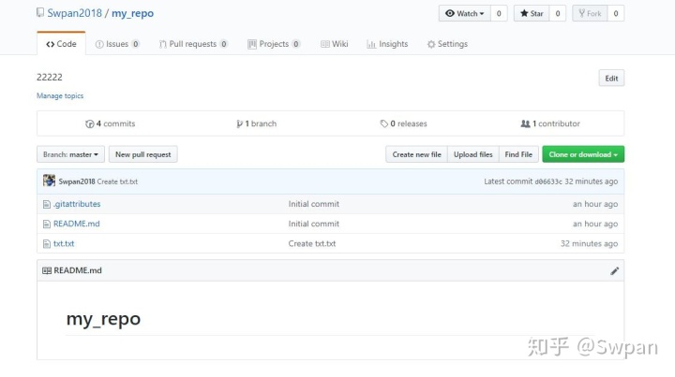Click the Manage topics link
675x377 pixels.
(x=60, y=95)
